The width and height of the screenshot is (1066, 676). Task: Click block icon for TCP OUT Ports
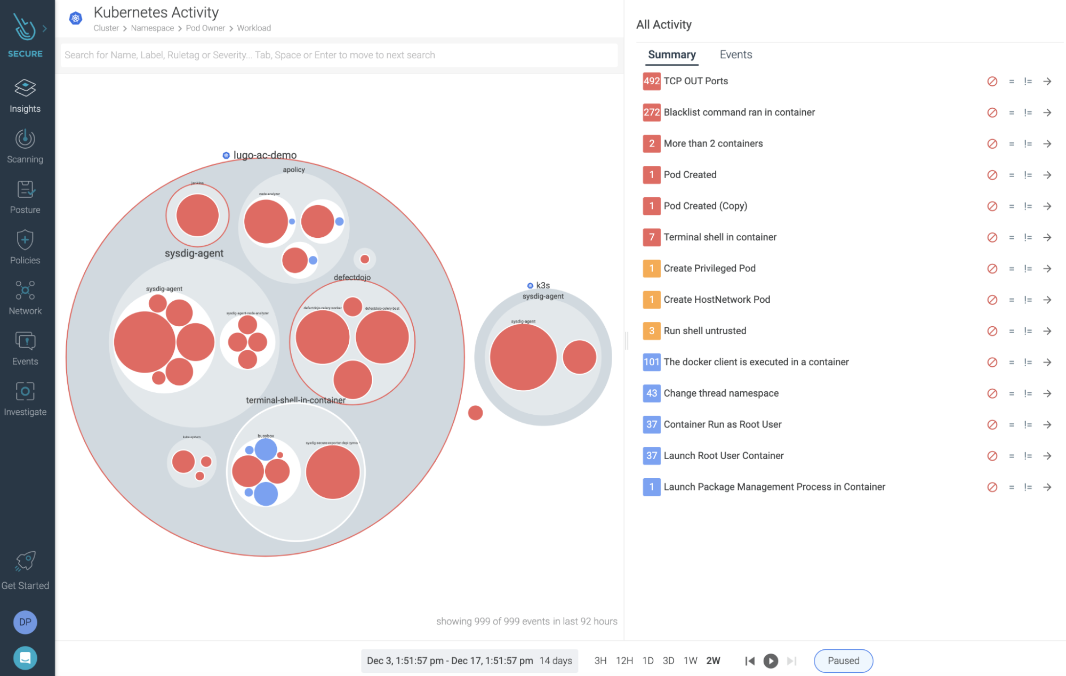click(x=992, y=82)
